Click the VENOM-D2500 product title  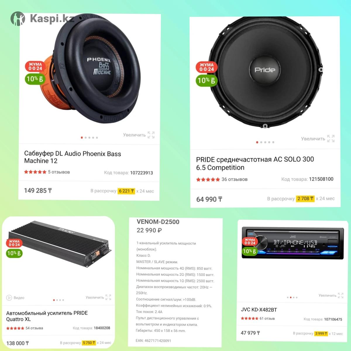(158, 222)
